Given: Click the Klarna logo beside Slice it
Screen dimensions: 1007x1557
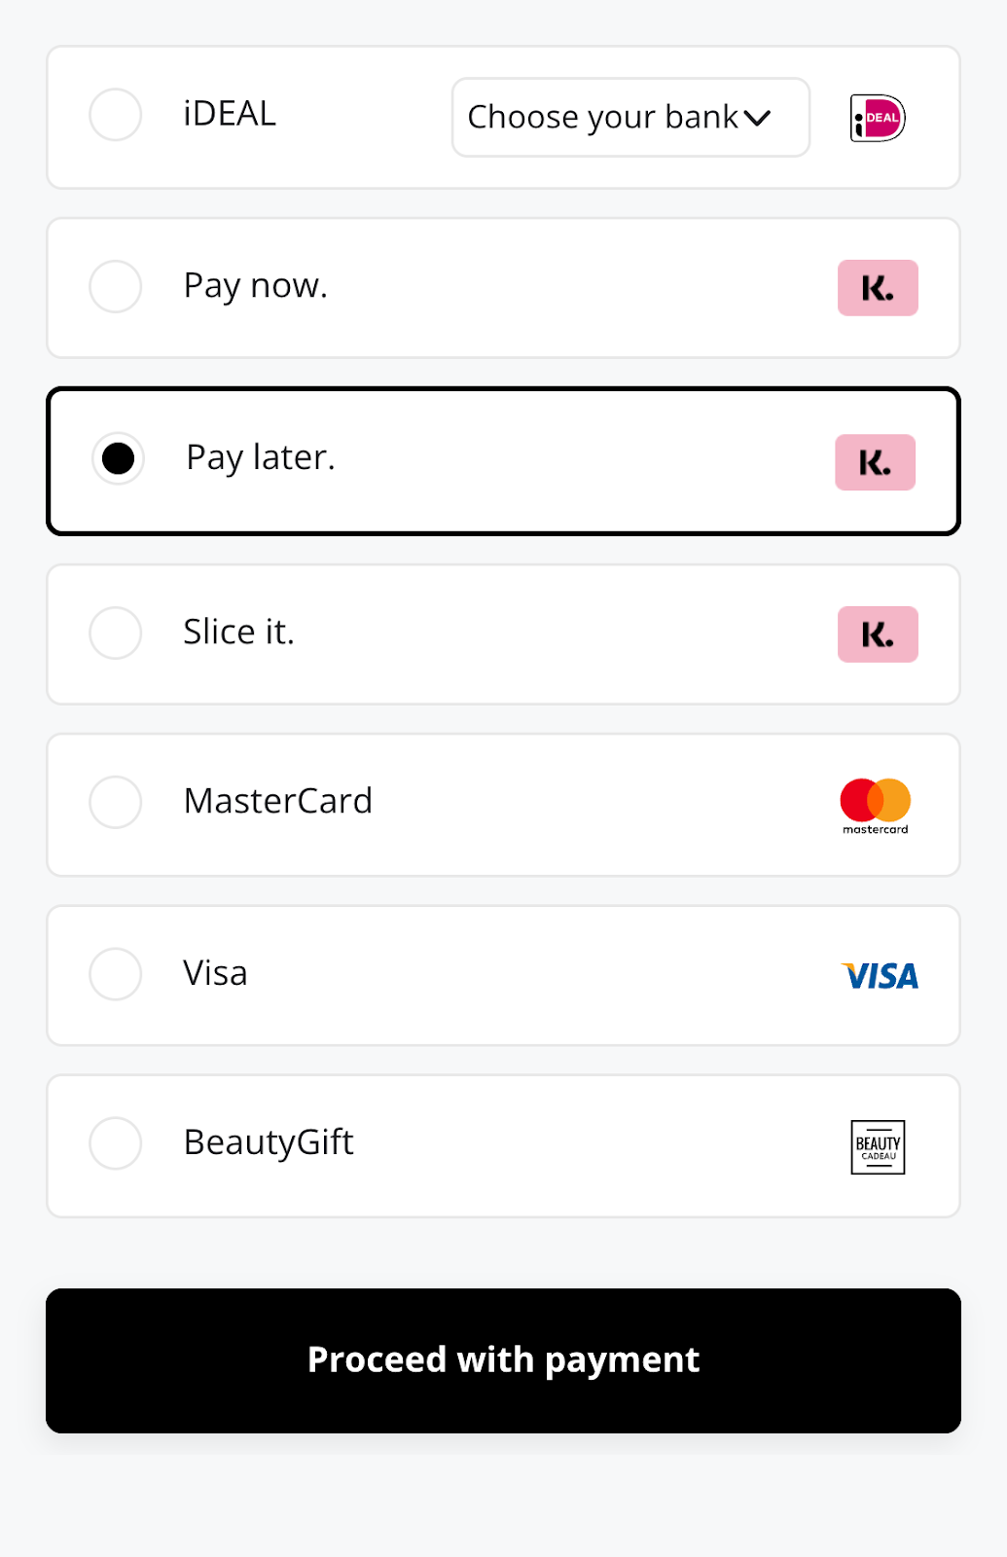Looking at the screenshot, I should click(x=878, y=634).
